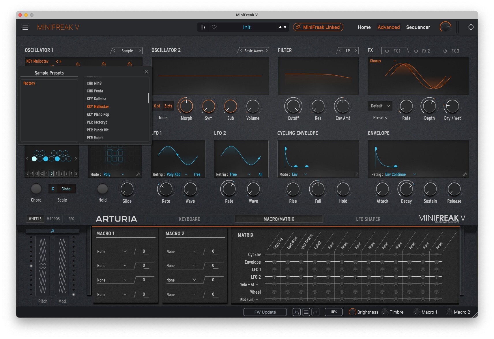
Task: Click the FW Update button
Action: [x=265, y=312]
